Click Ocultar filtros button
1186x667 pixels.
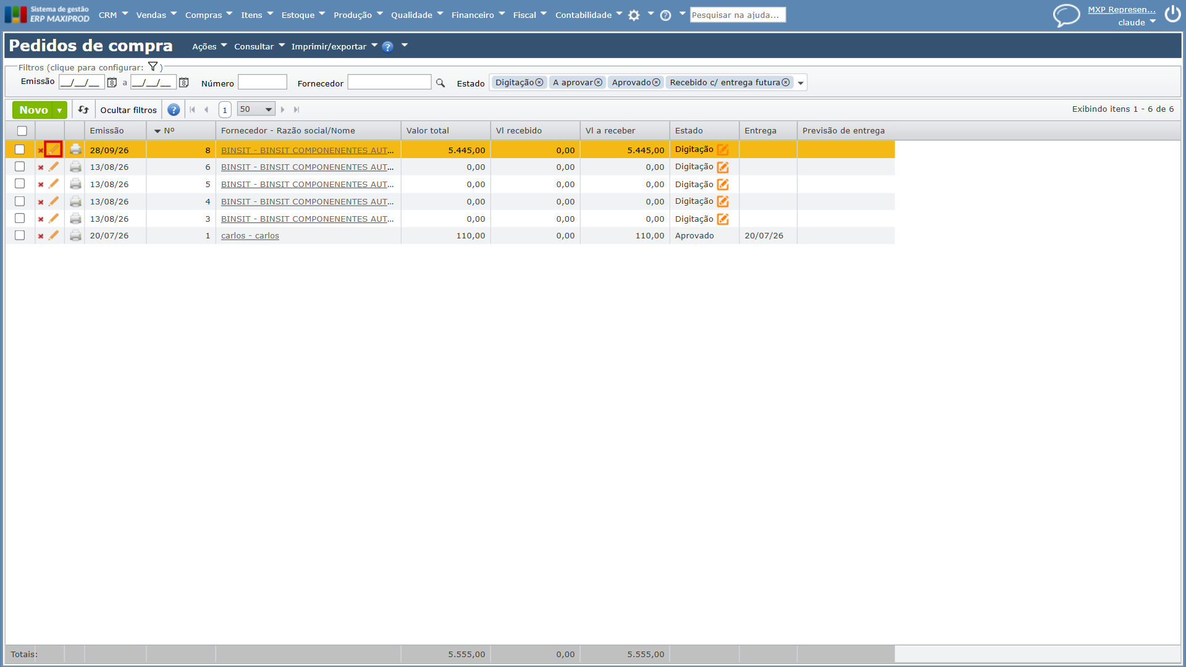[x=128, y=110]
